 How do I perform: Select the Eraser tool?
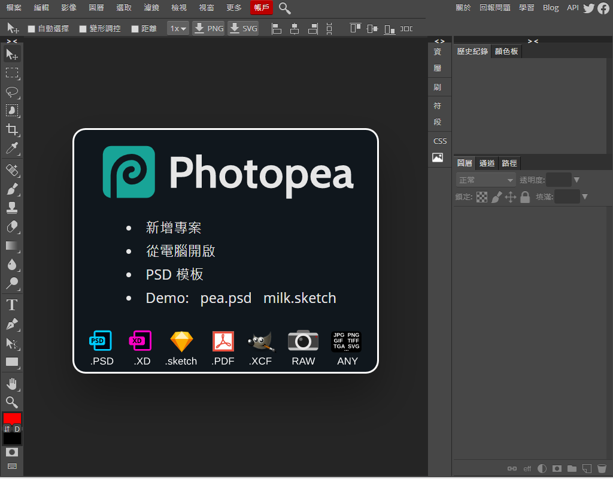pyautogui.click(x=12, y=227)
